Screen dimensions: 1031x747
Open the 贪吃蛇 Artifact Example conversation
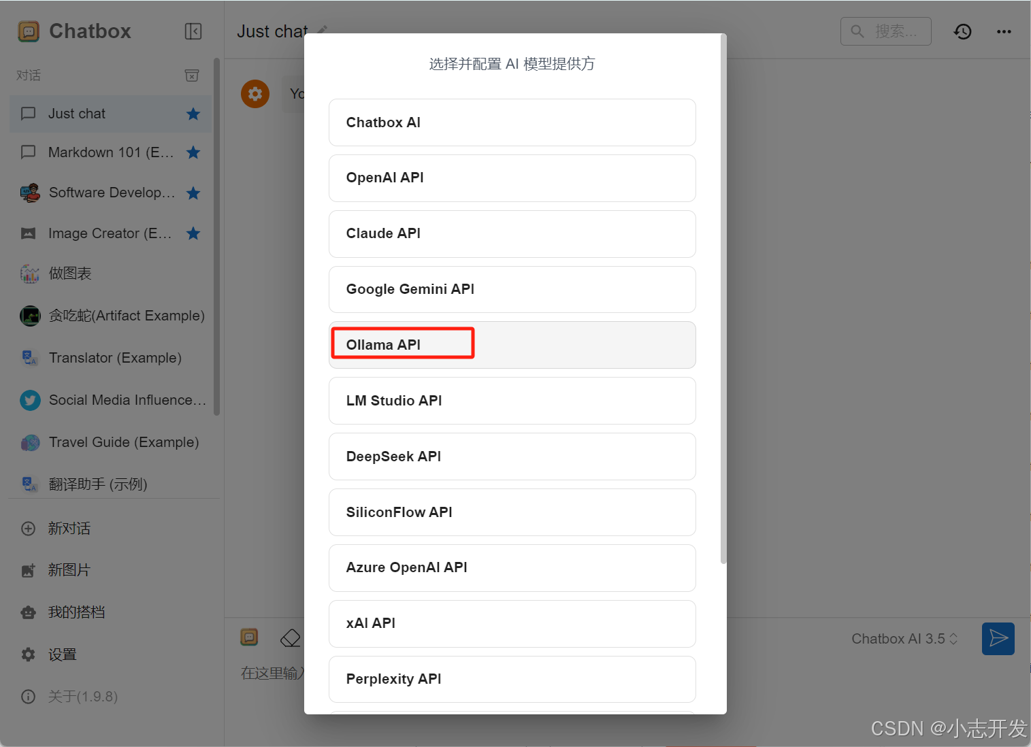pyautogui.click(x=110, y=316)
